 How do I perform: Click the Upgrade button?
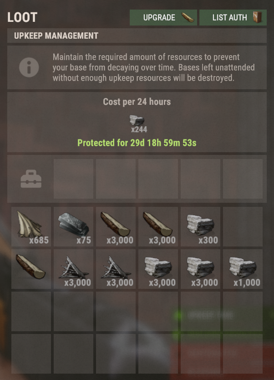(163, 17)
